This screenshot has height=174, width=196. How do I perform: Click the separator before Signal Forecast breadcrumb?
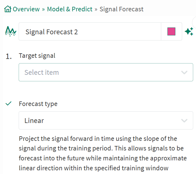pyautogui.click(x=96, y=9)
